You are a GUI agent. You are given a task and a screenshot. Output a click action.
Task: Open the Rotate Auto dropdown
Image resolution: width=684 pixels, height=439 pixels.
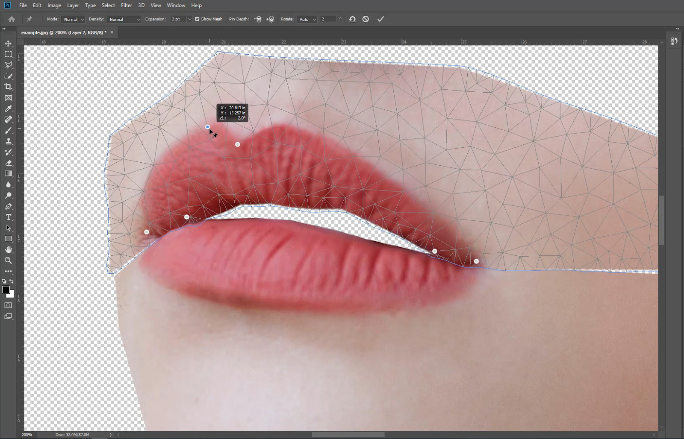307,20
